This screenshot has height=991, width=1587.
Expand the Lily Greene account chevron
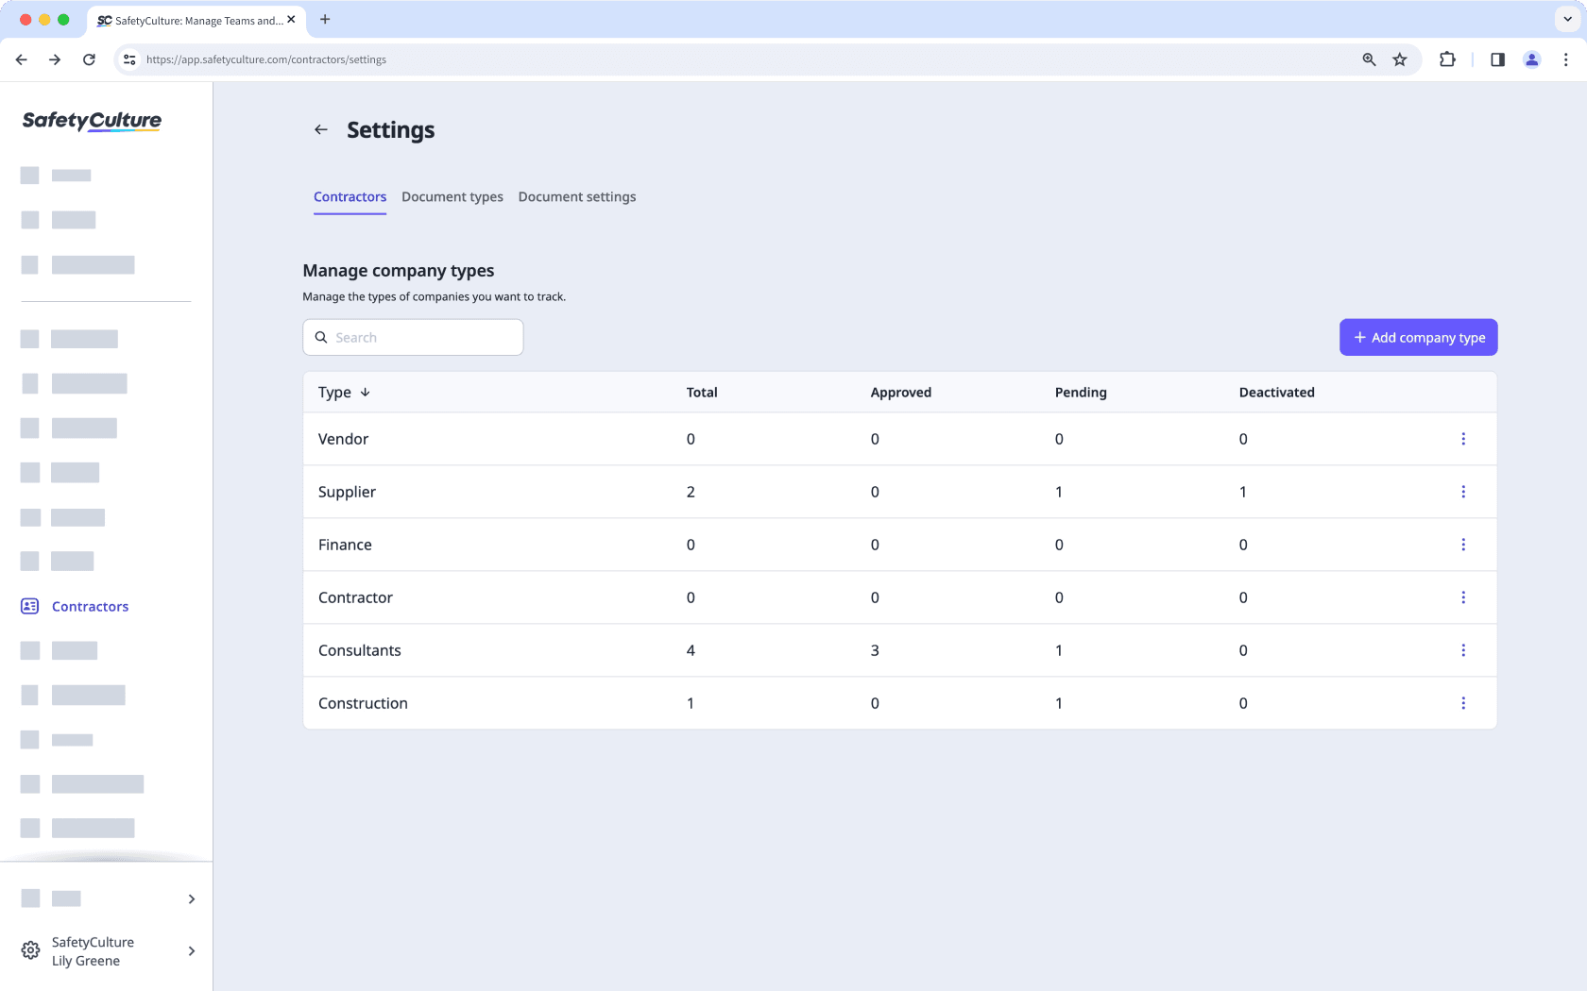click(x=191, y=951)
